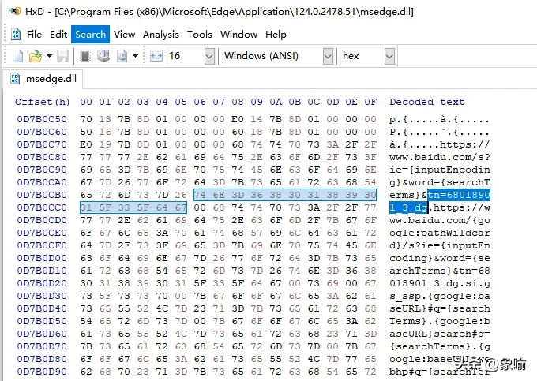Select offset 0D7B0D40 row label

click(42, 308)
